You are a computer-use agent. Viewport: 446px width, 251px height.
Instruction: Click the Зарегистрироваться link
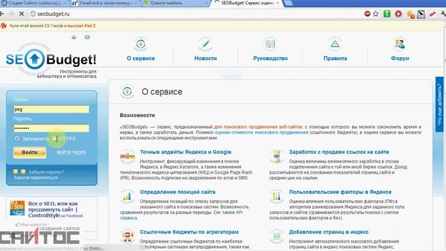pyautogui.click(x=36, y=178)
